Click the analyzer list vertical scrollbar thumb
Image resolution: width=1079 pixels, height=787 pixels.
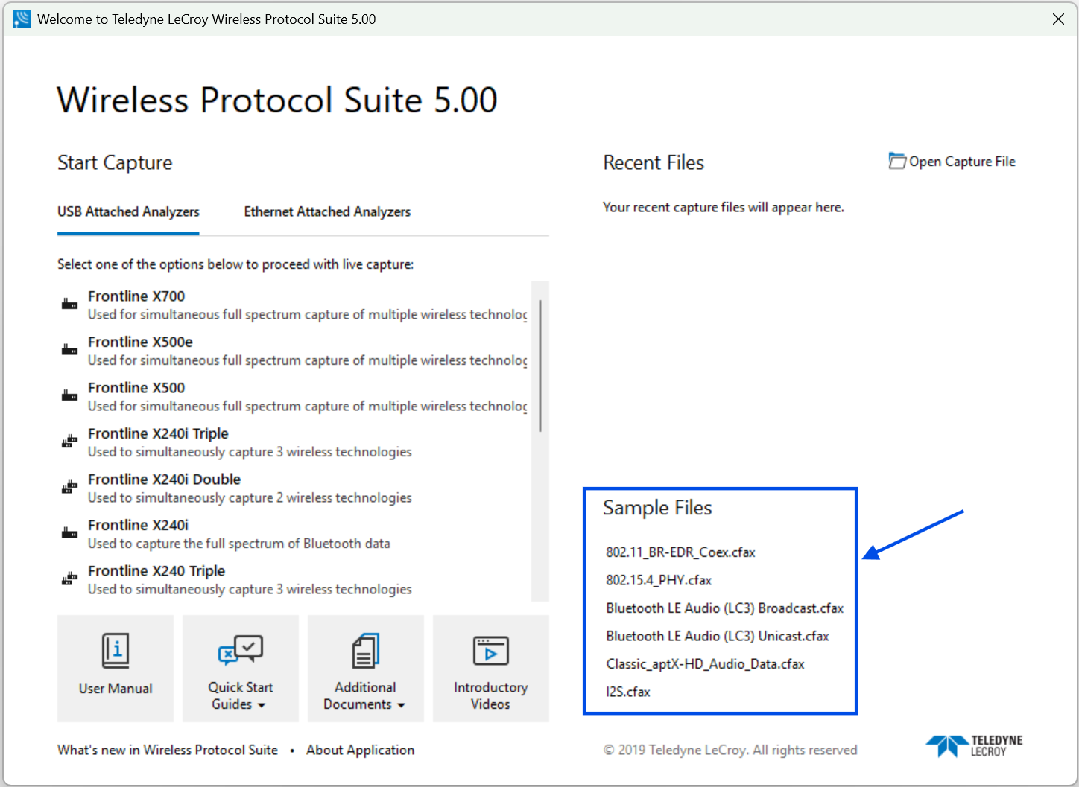(540, 366)
